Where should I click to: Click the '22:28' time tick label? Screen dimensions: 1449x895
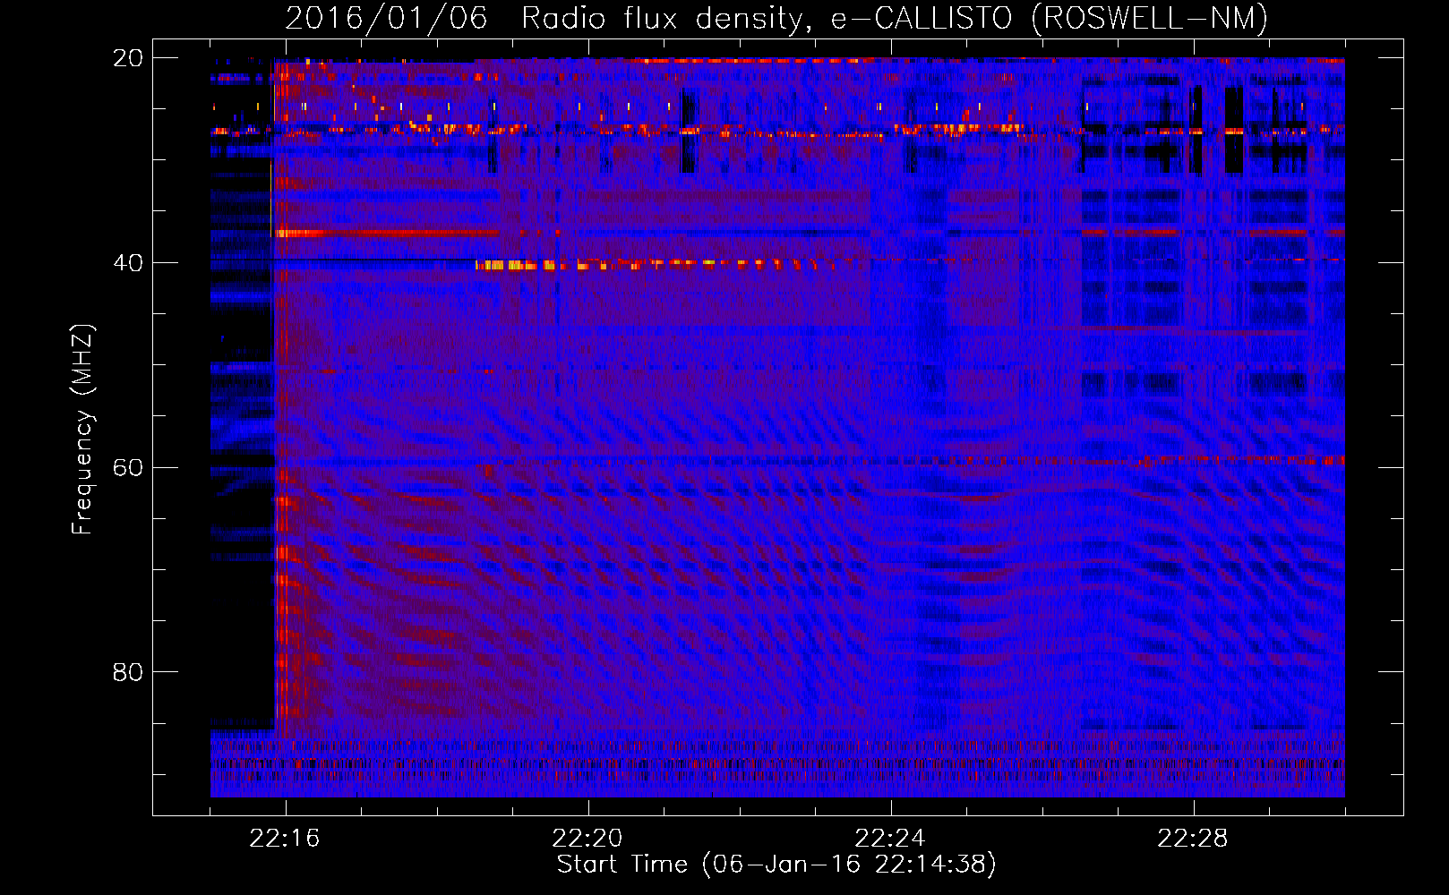(1193, 839)
